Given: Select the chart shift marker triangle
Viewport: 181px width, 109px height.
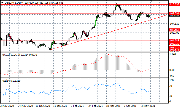Looking at the screenshot, I should pos(151,1).
